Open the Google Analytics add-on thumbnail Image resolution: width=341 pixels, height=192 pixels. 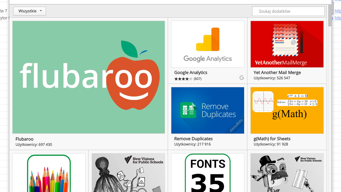point(208,44)
